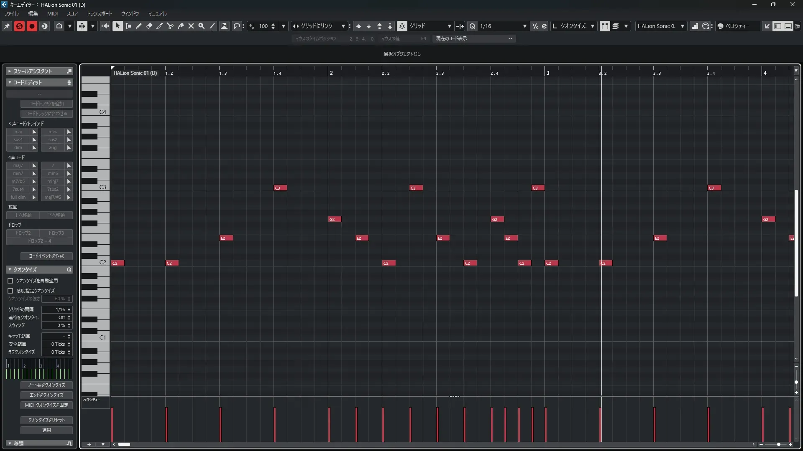
Task: Select the Erase tool
Action: [x=149, y=26]
